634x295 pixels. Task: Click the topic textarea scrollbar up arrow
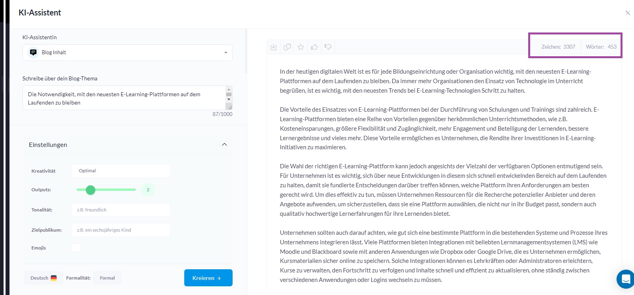[x=229, y=89]
